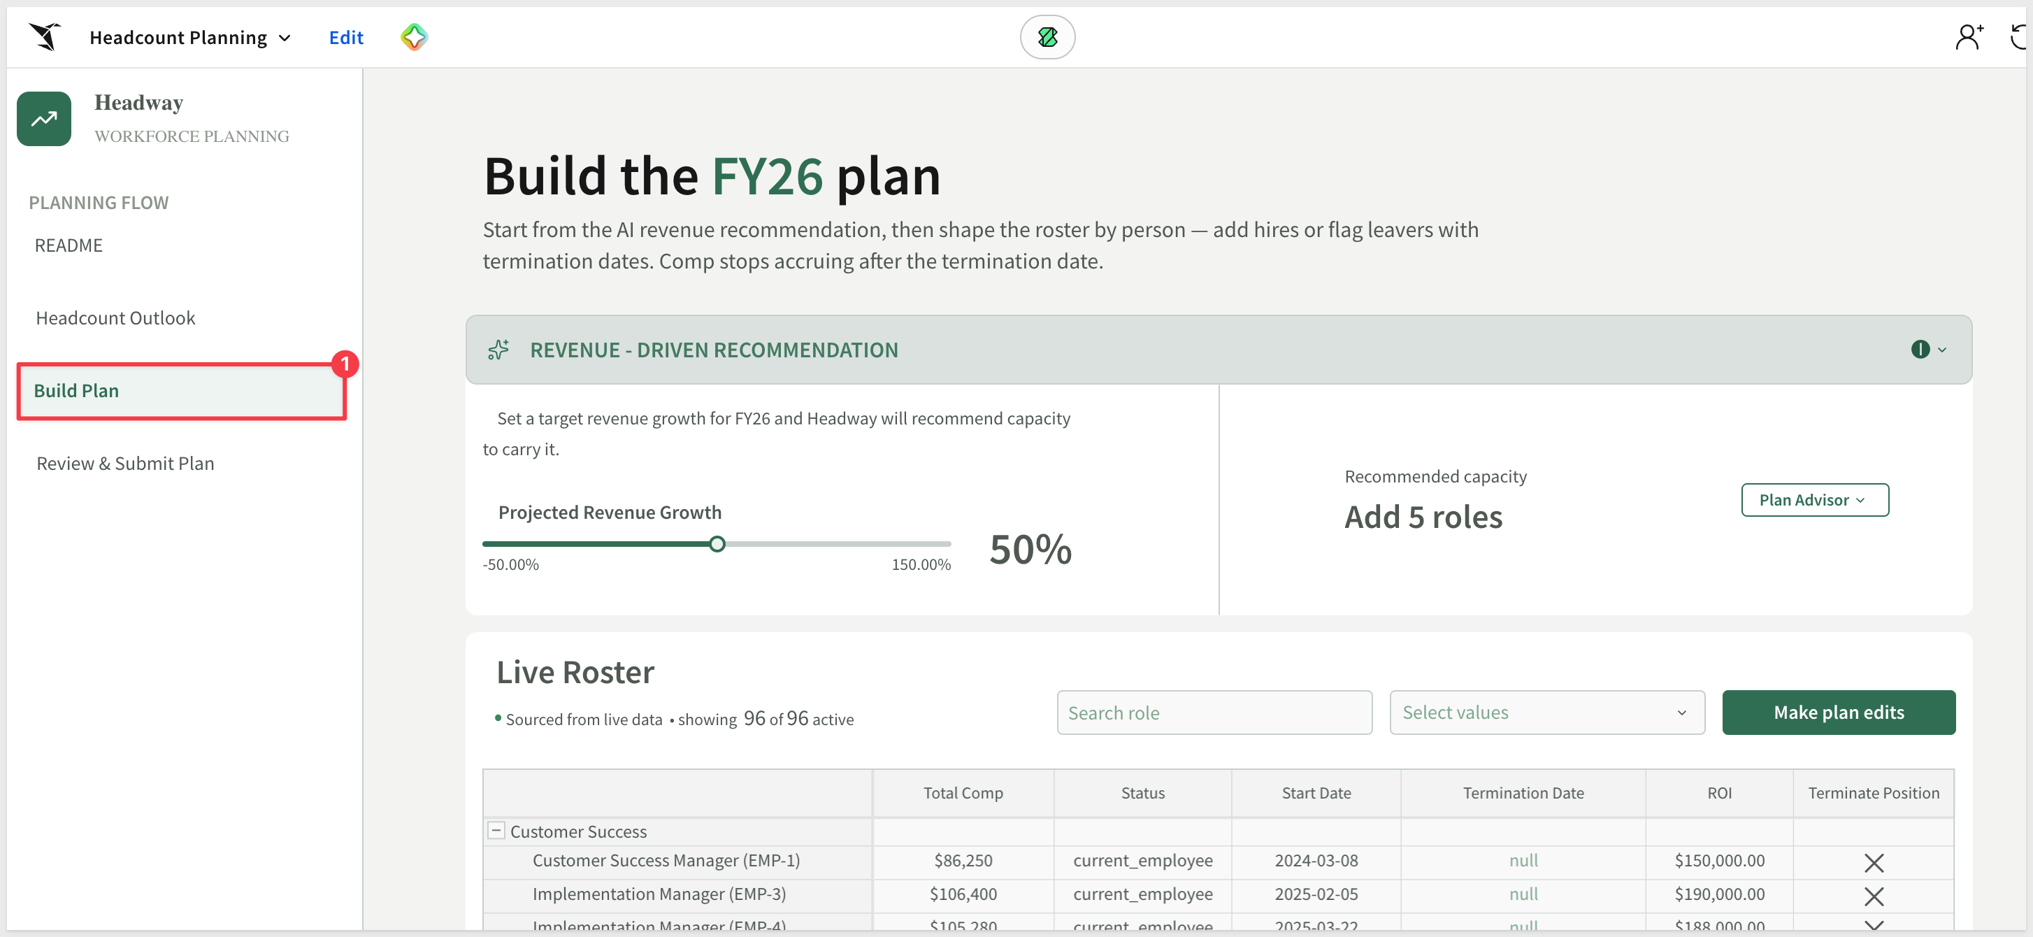Image resolution: width=2033 pixels, height=937 pixels.
Task: Collapse the Customer Success group
Action: (x=496, y=831)
